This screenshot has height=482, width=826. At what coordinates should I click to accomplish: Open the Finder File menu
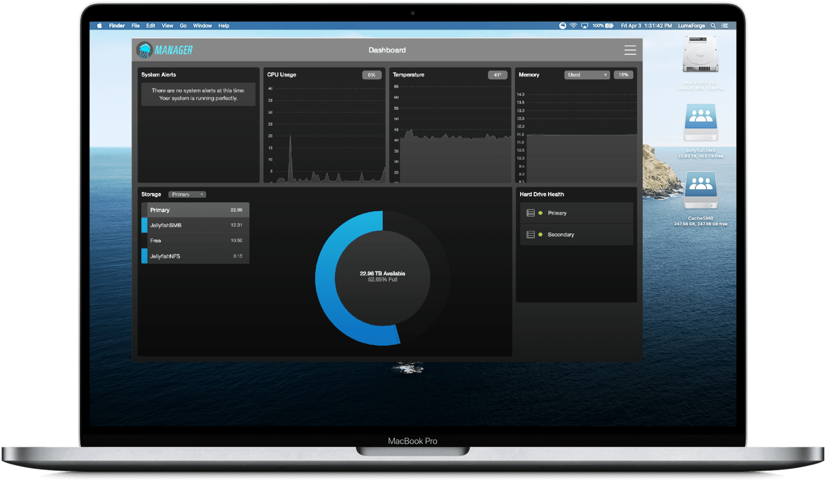point(135,25)
